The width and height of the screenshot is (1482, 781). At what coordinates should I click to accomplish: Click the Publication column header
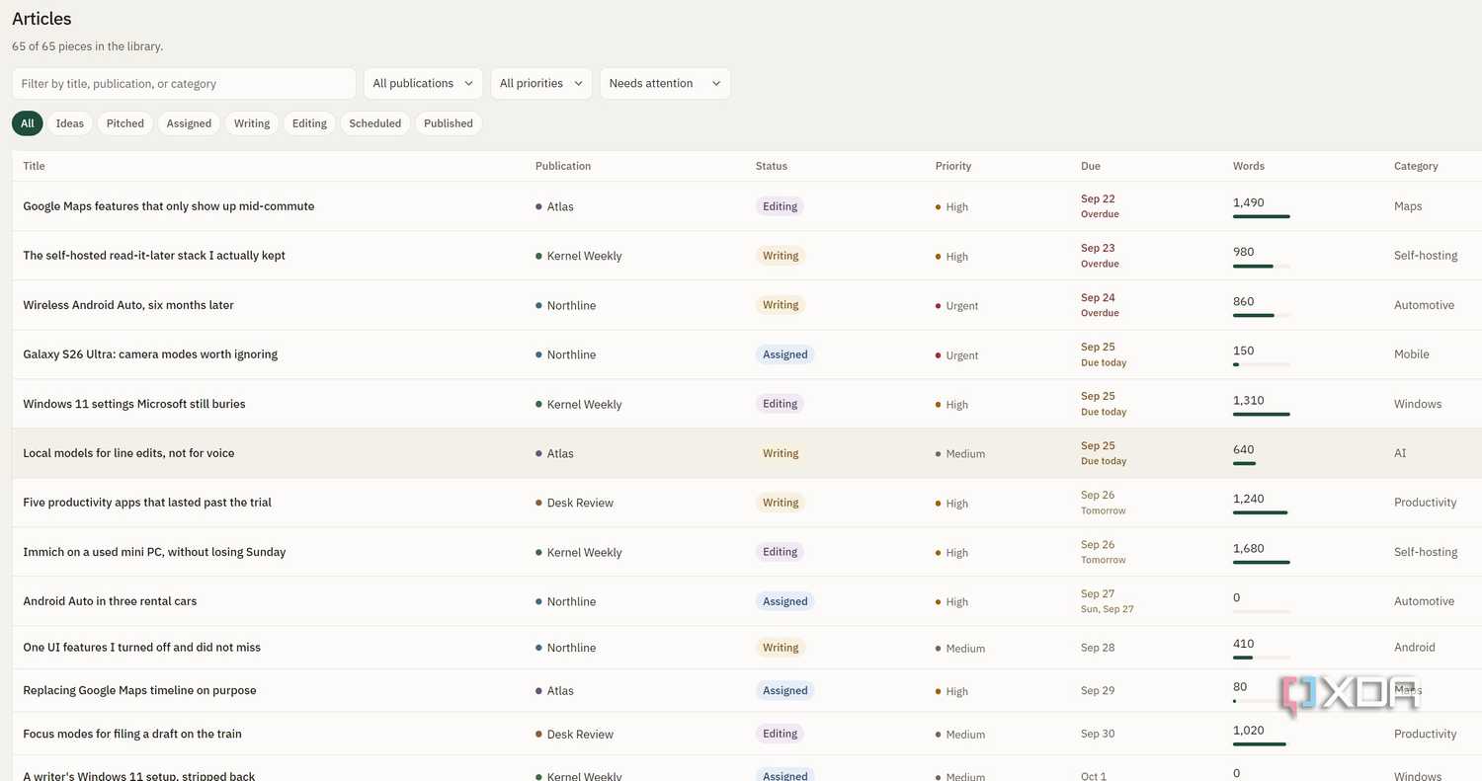coord(563,166)
